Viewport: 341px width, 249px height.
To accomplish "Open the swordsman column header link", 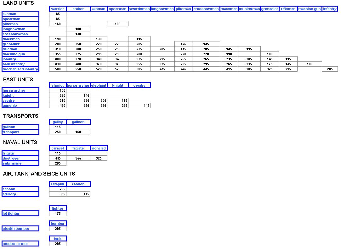I will [139, 9].
